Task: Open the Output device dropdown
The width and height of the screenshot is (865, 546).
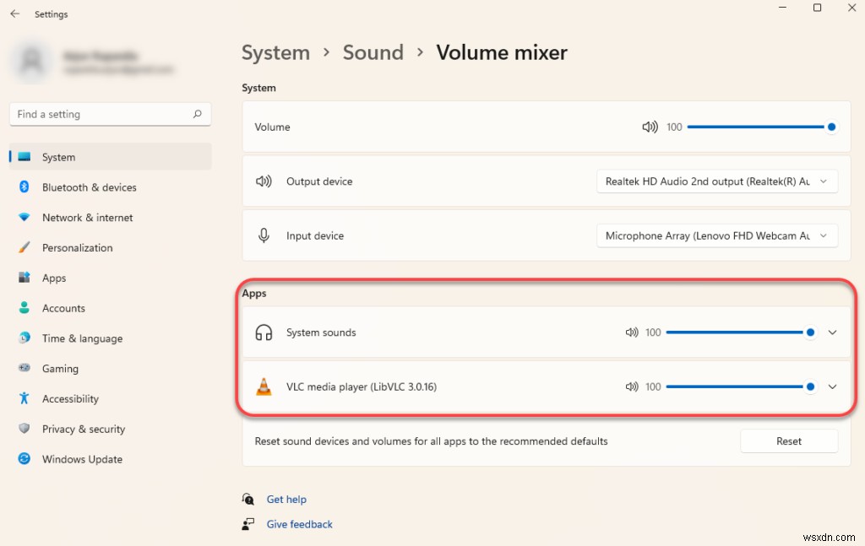Action: [x=716, y=181]
